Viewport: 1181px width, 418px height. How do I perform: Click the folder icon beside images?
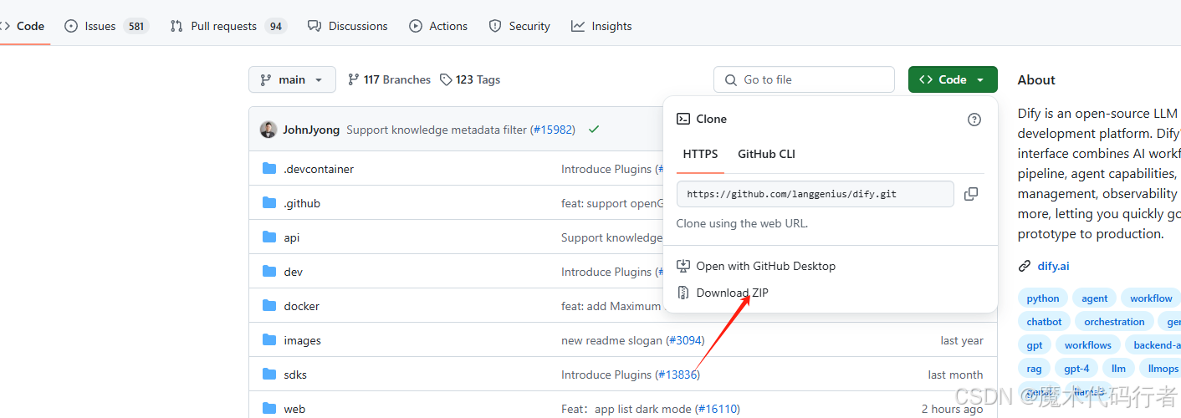pos(269,340)
